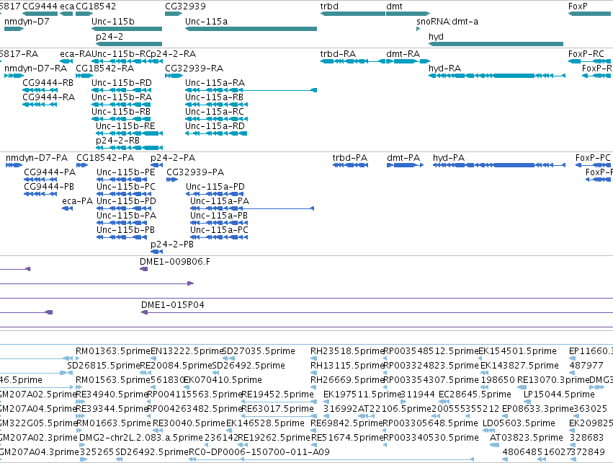Image resolution: width=613 pixels, height=463 pixels.
Task: Click protein Unc-115a-PA label
Action: (x=220, y=201)
